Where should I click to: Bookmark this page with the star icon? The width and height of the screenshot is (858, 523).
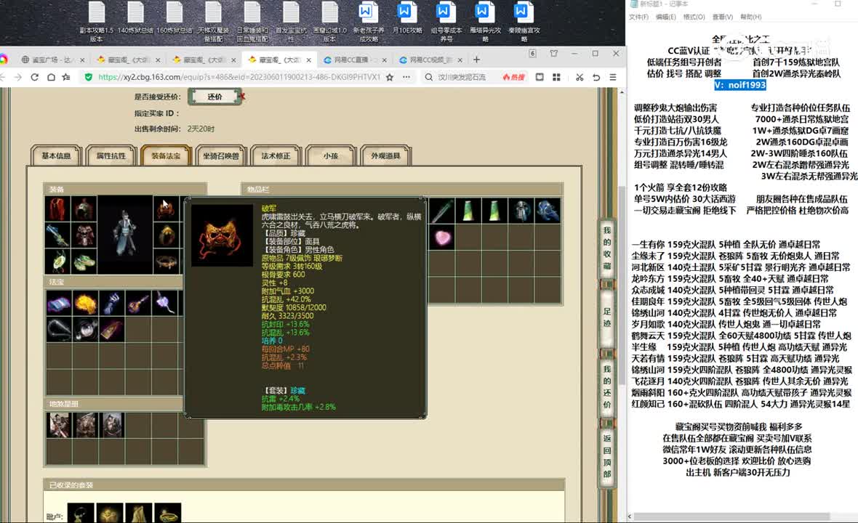[x=390, y=77]
